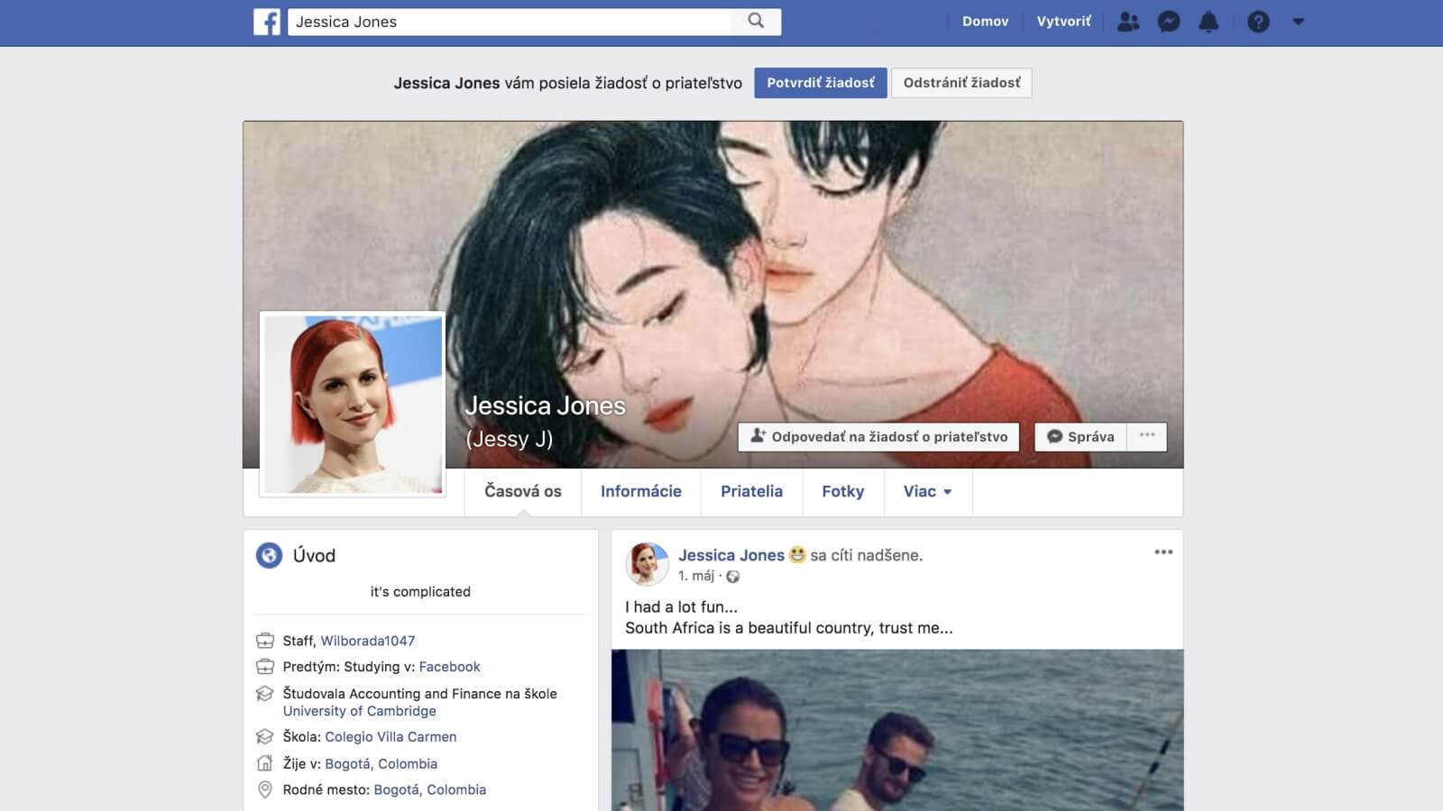Click the search magnifier button

tap(757, 22)
